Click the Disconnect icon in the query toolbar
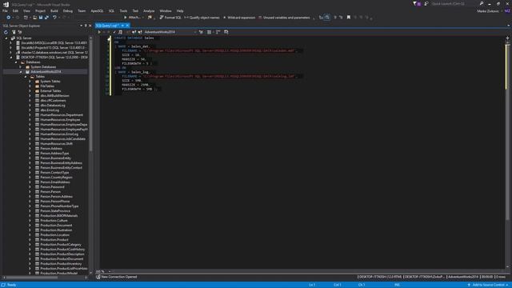Screen dimensions: 512x288 (x=140, y=32)
